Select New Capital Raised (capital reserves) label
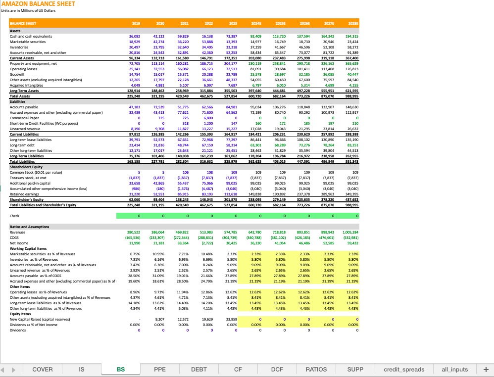494x377 pixels. [x=40, y=320]
